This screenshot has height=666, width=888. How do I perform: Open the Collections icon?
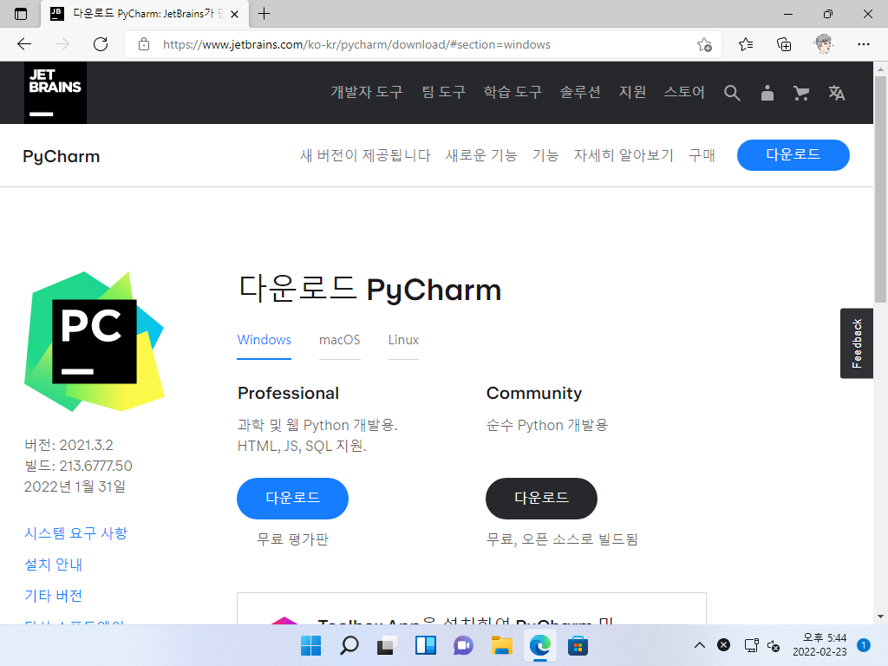tap(784, 44)
